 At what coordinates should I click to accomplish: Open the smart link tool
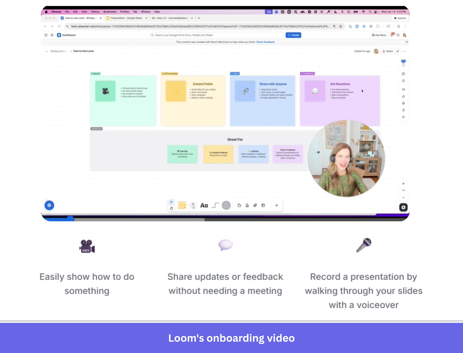tap(255, 205)
